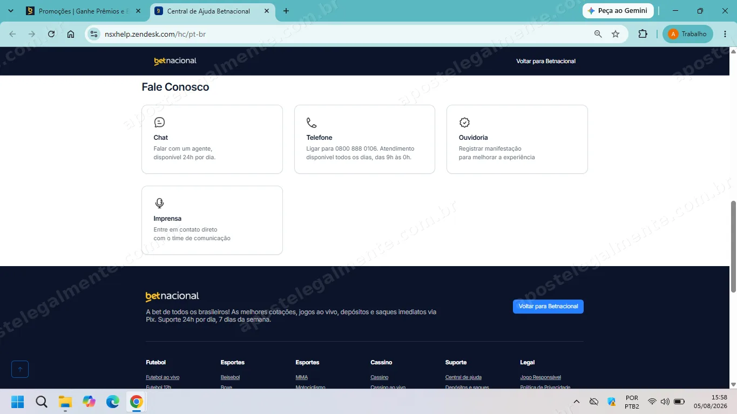Open Windows Start menu
This screenshot has height=414, width=737.
(18, 402)
